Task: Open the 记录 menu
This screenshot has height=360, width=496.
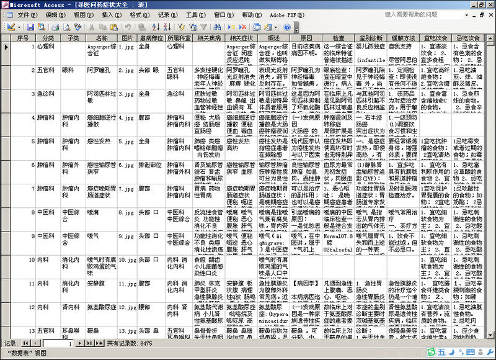Action: (x=167, y=15)
